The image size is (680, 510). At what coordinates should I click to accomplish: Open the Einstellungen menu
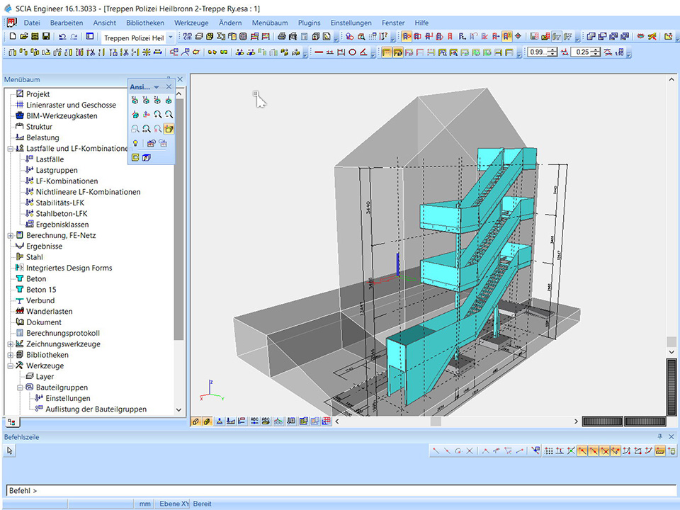tap(351, 23)
